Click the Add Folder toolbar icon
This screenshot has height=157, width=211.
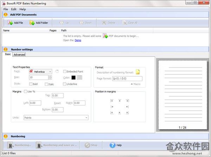pyautogui.click(x=32, y=22)
